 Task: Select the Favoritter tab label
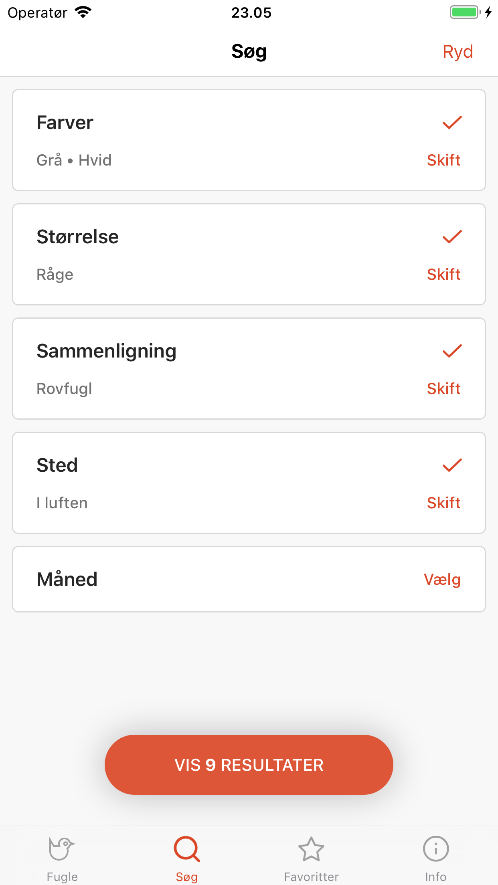click(x=311, y=877)
